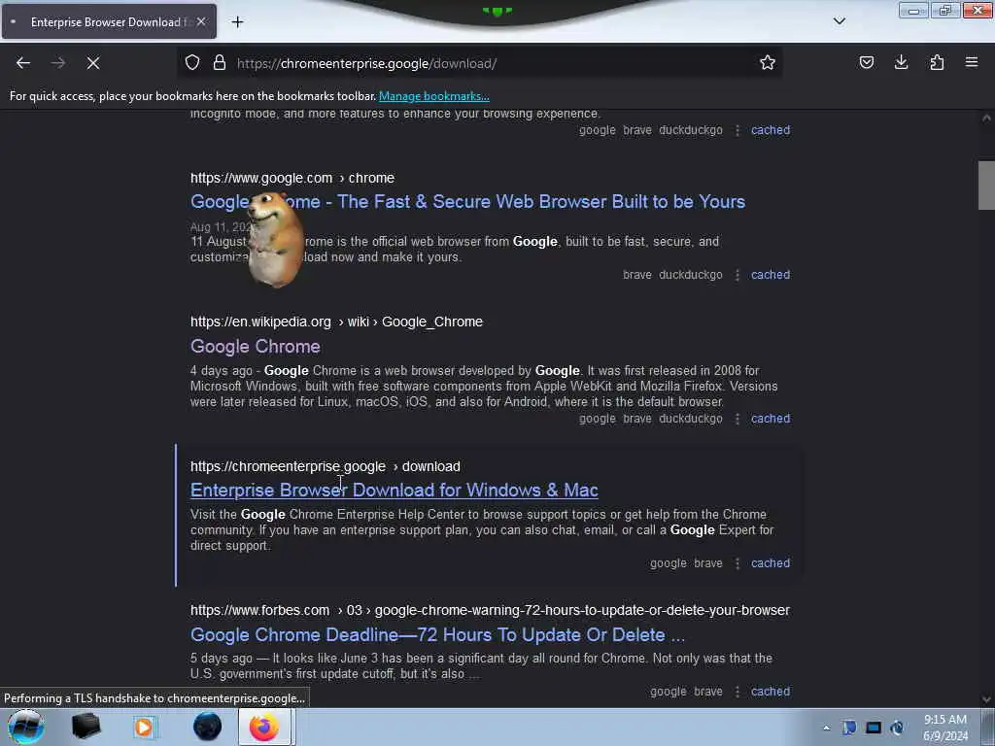Switch to Firefox in taskbar
Image resolution: width=995 pixels, height=746 pixels.
tap(264, 727)
